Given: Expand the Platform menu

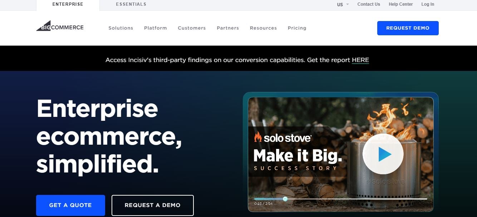Looking at the screenshot, I should (x=155, y=28).
